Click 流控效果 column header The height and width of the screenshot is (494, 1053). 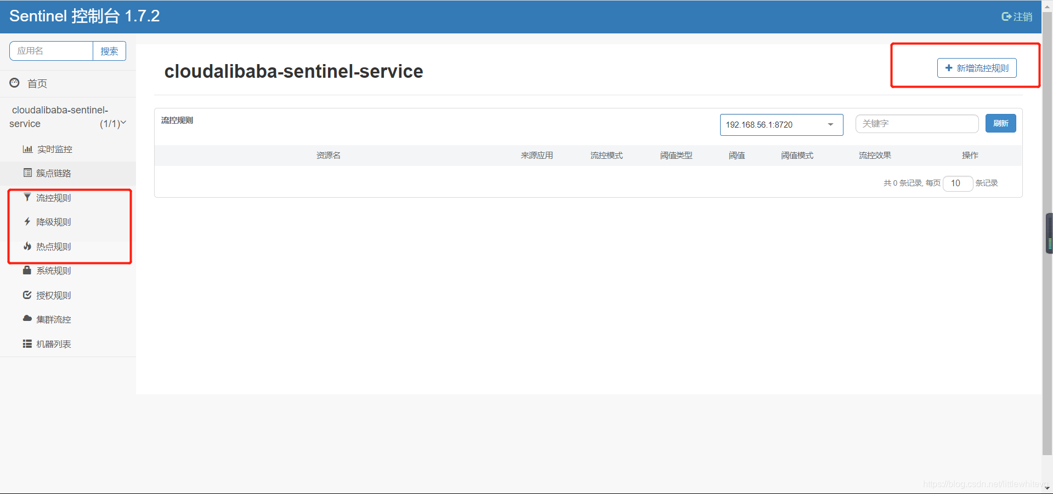[x=875, y=156]
